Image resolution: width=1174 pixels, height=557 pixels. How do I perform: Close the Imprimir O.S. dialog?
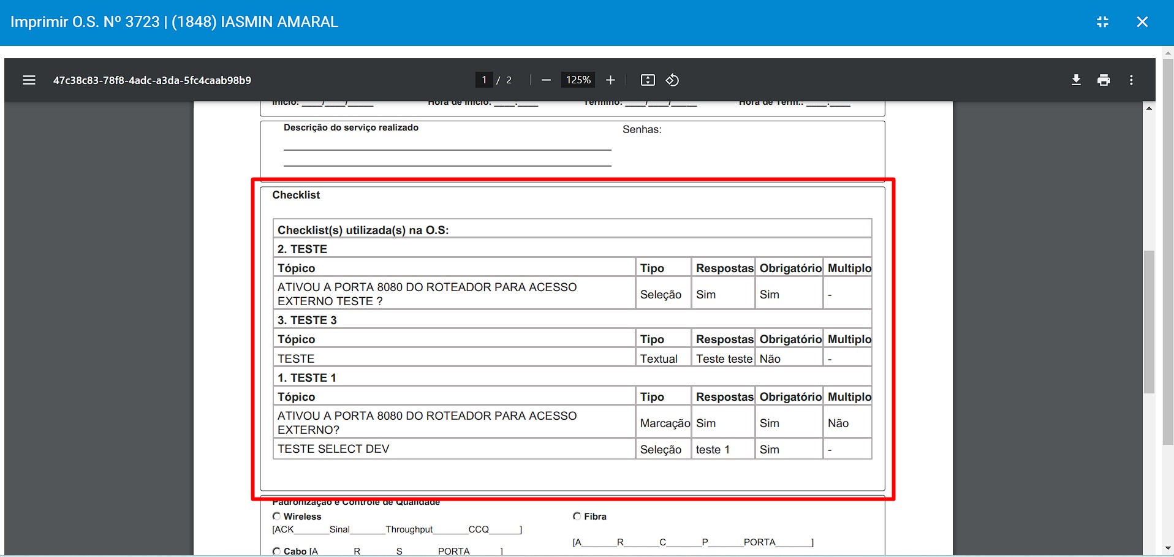tap(1142, 22)
